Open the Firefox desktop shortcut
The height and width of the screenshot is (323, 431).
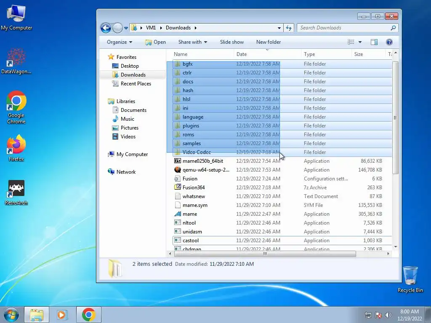16,148
